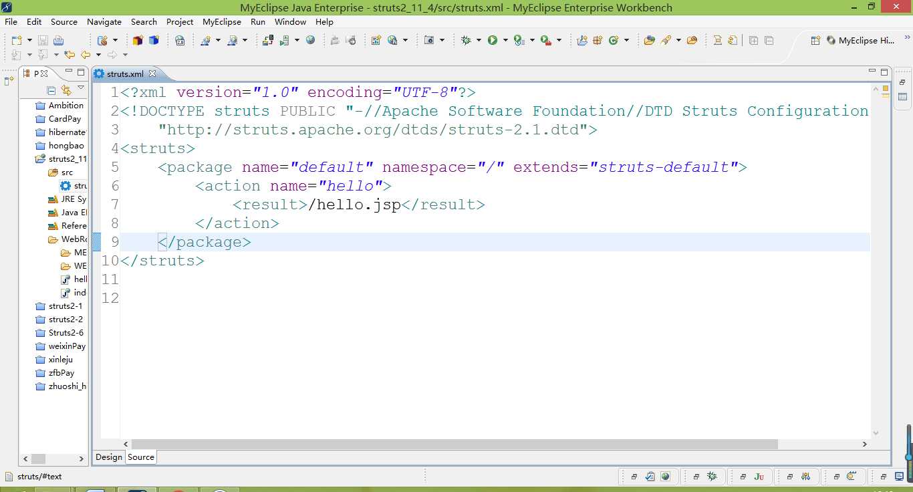The width and height of the screenshot is (913, 492).
Task: Switch to the Source tab
Action: click(x=141, y=457)
